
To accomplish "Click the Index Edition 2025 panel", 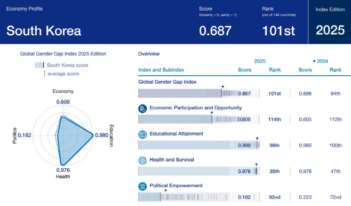I will tap(330, 22).
